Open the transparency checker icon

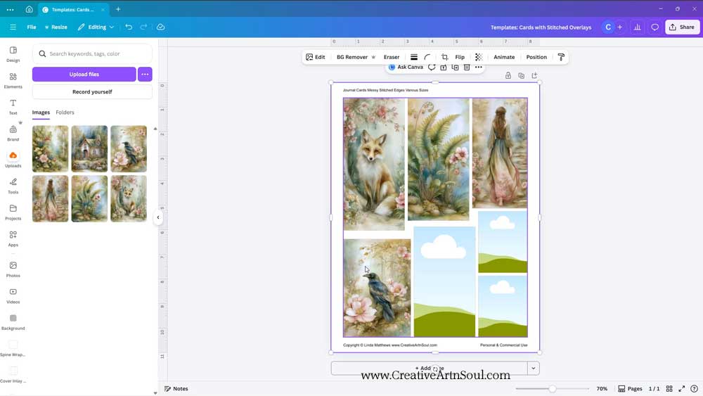[x=479, y=57]
